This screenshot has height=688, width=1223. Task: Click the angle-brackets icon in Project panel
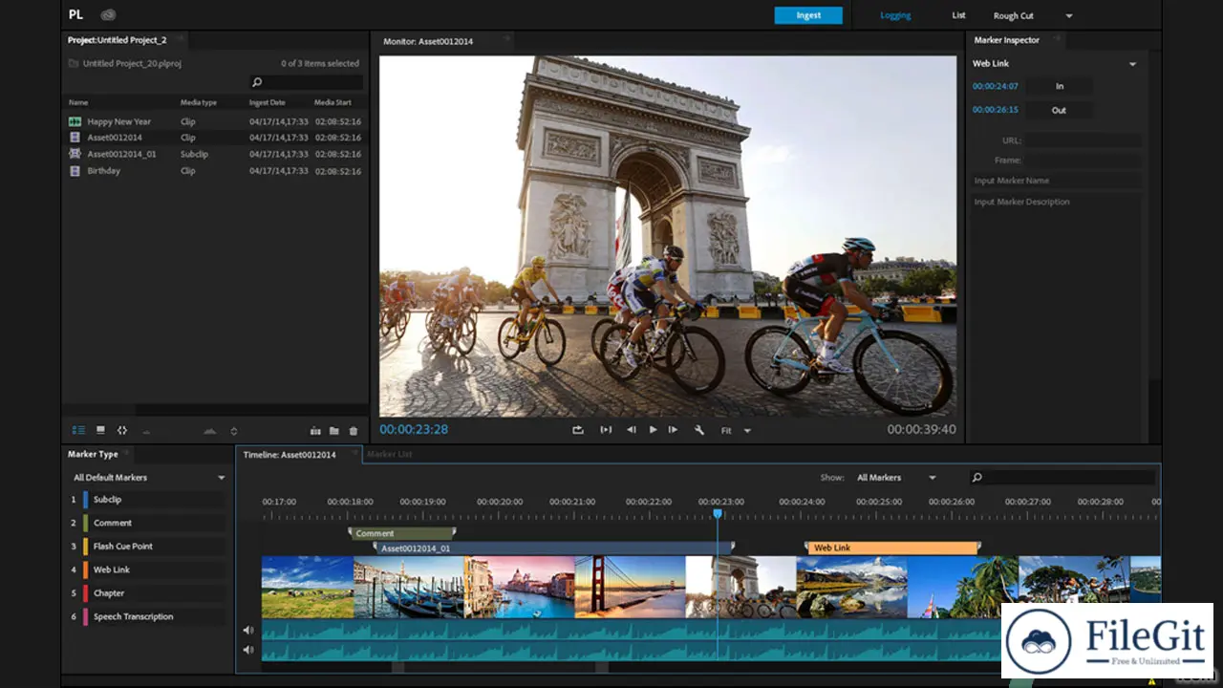[122, 431]
